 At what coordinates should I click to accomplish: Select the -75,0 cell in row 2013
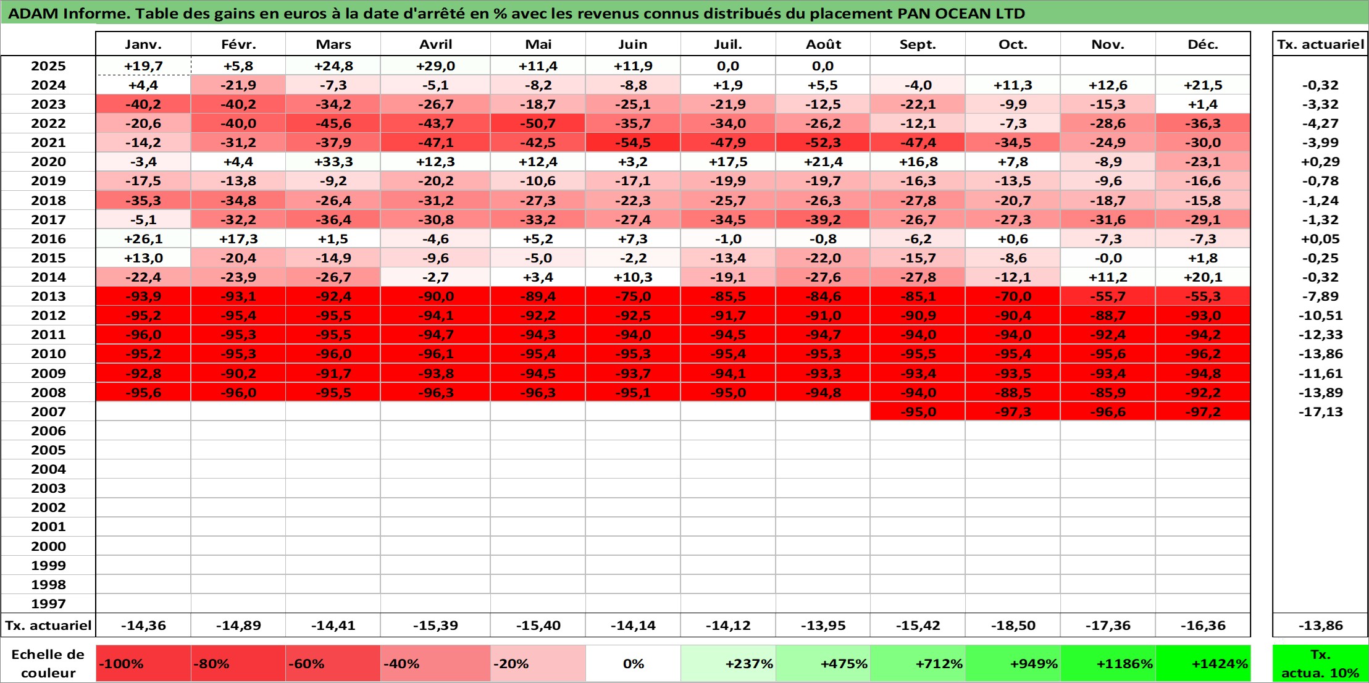click(x=633, y=296)
